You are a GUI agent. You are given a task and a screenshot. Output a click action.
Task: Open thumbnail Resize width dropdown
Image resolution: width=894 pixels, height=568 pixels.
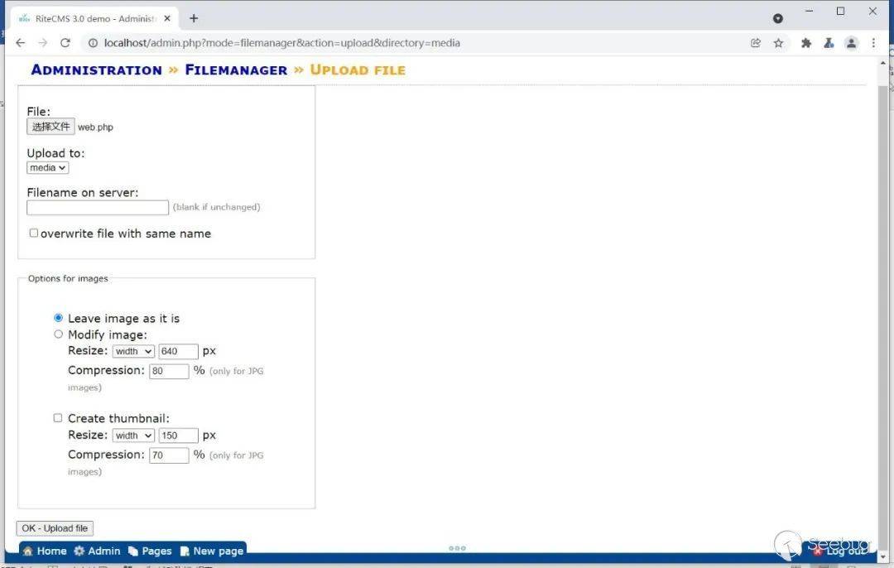(x=132, y=436)
